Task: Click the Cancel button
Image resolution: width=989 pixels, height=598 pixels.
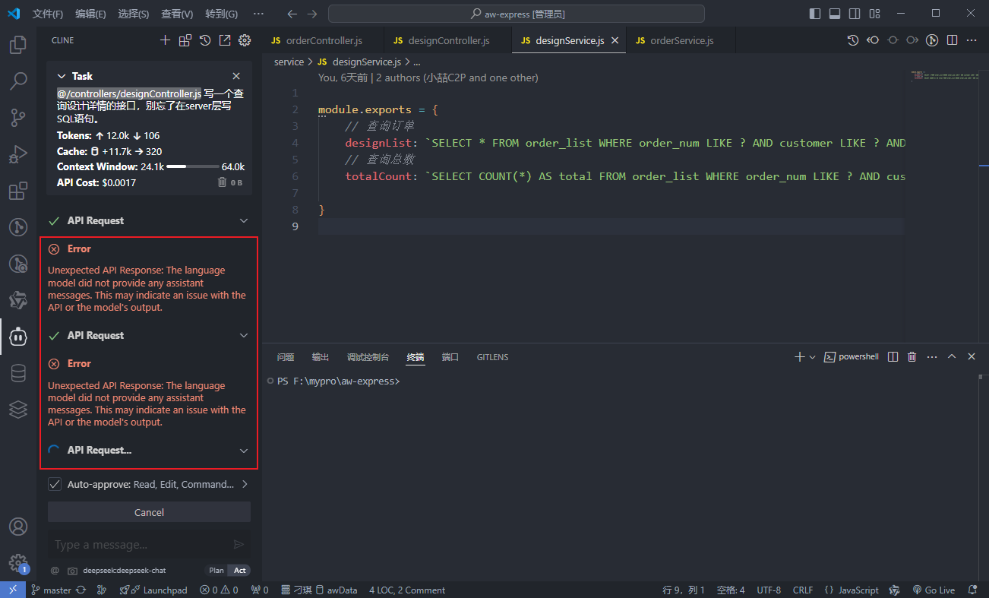Action: pyautogui.click(x=149, y=512)
